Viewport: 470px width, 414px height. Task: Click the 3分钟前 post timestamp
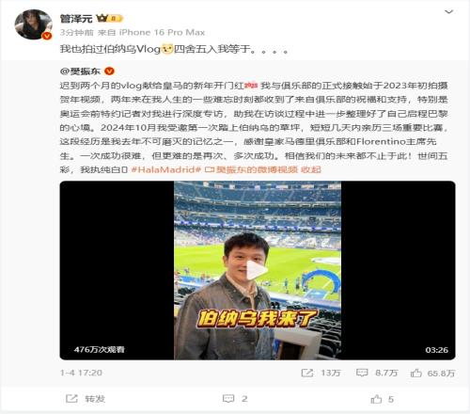point(77,32)
